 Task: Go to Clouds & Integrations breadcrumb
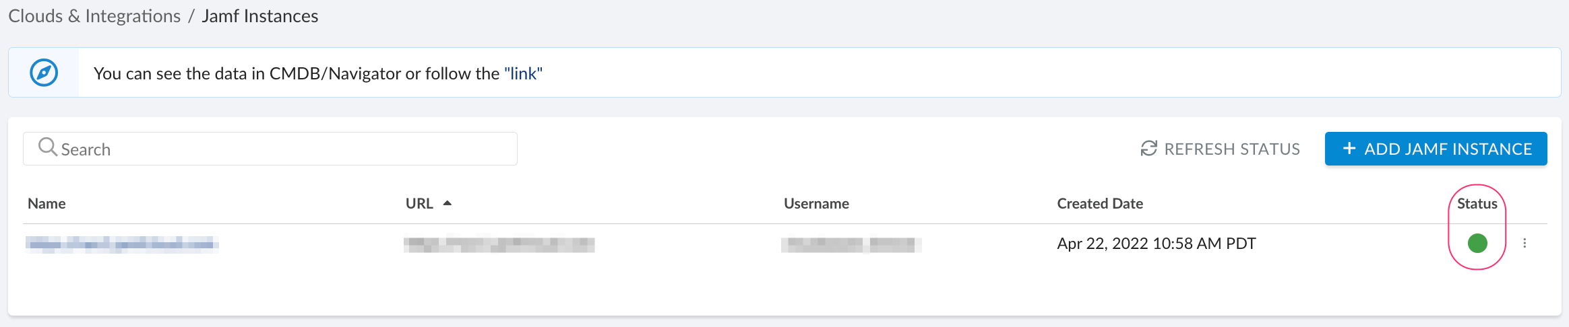pos(94,16)
